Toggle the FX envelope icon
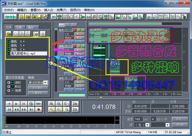The width and height of the screenshot is (192, 136). [167, 17]
